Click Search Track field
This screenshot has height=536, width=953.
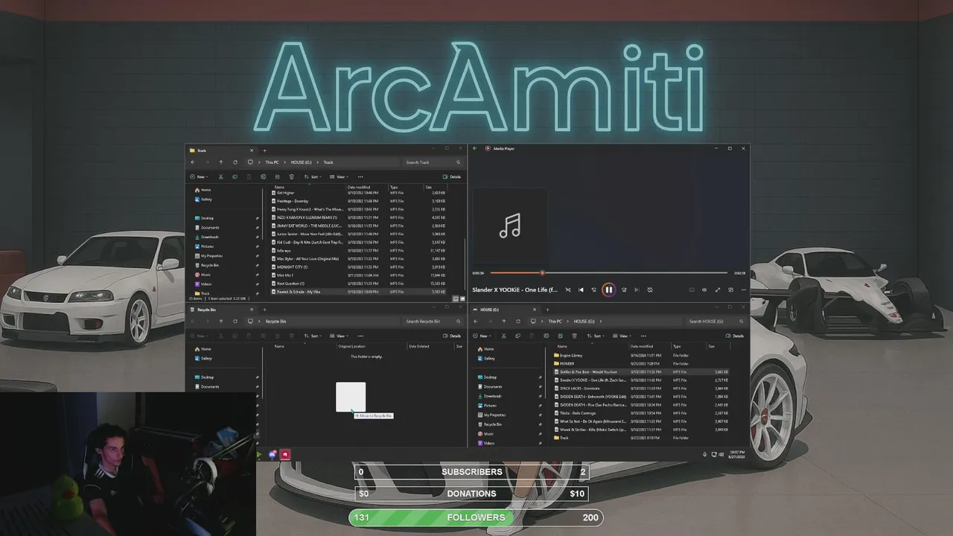tap(433, 162)
